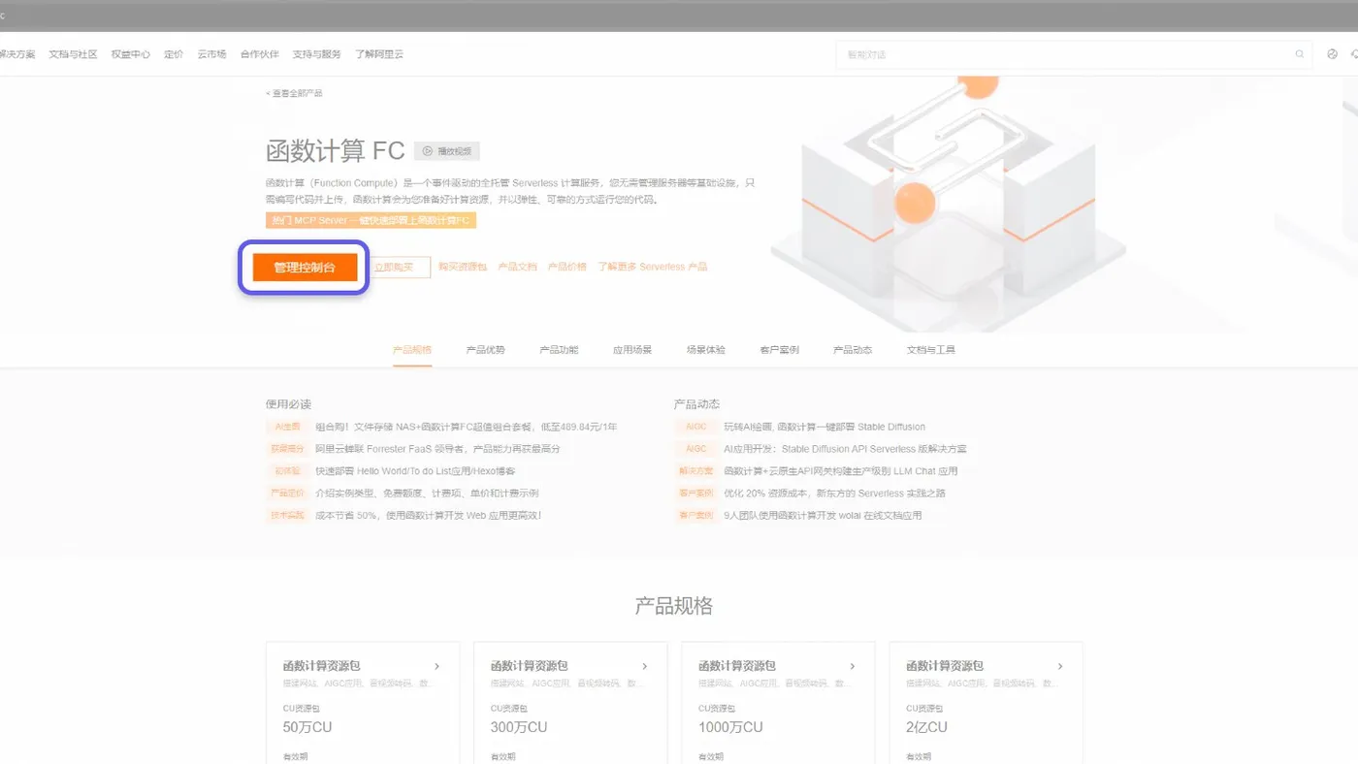This screenshot has height=764, width=1358.
Task: Select the 客户案例 tab
Action: pyautogui.click(x=780, y=349)
